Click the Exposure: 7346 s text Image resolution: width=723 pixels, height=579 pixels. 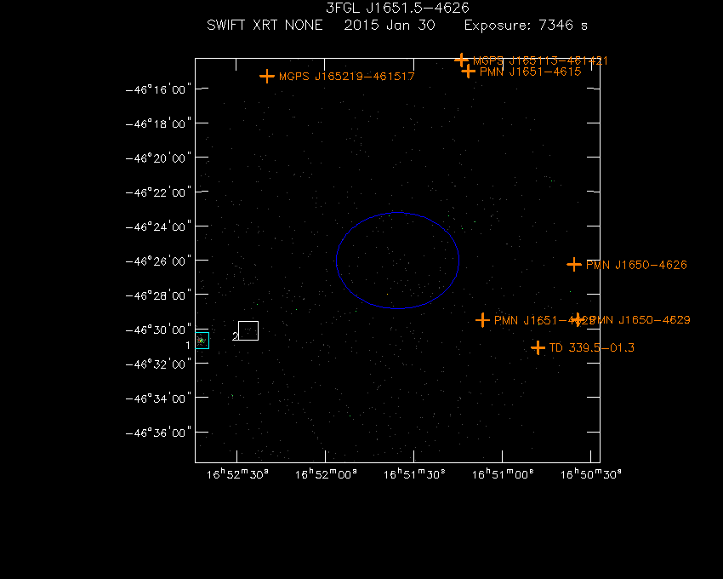pos(526,25)
